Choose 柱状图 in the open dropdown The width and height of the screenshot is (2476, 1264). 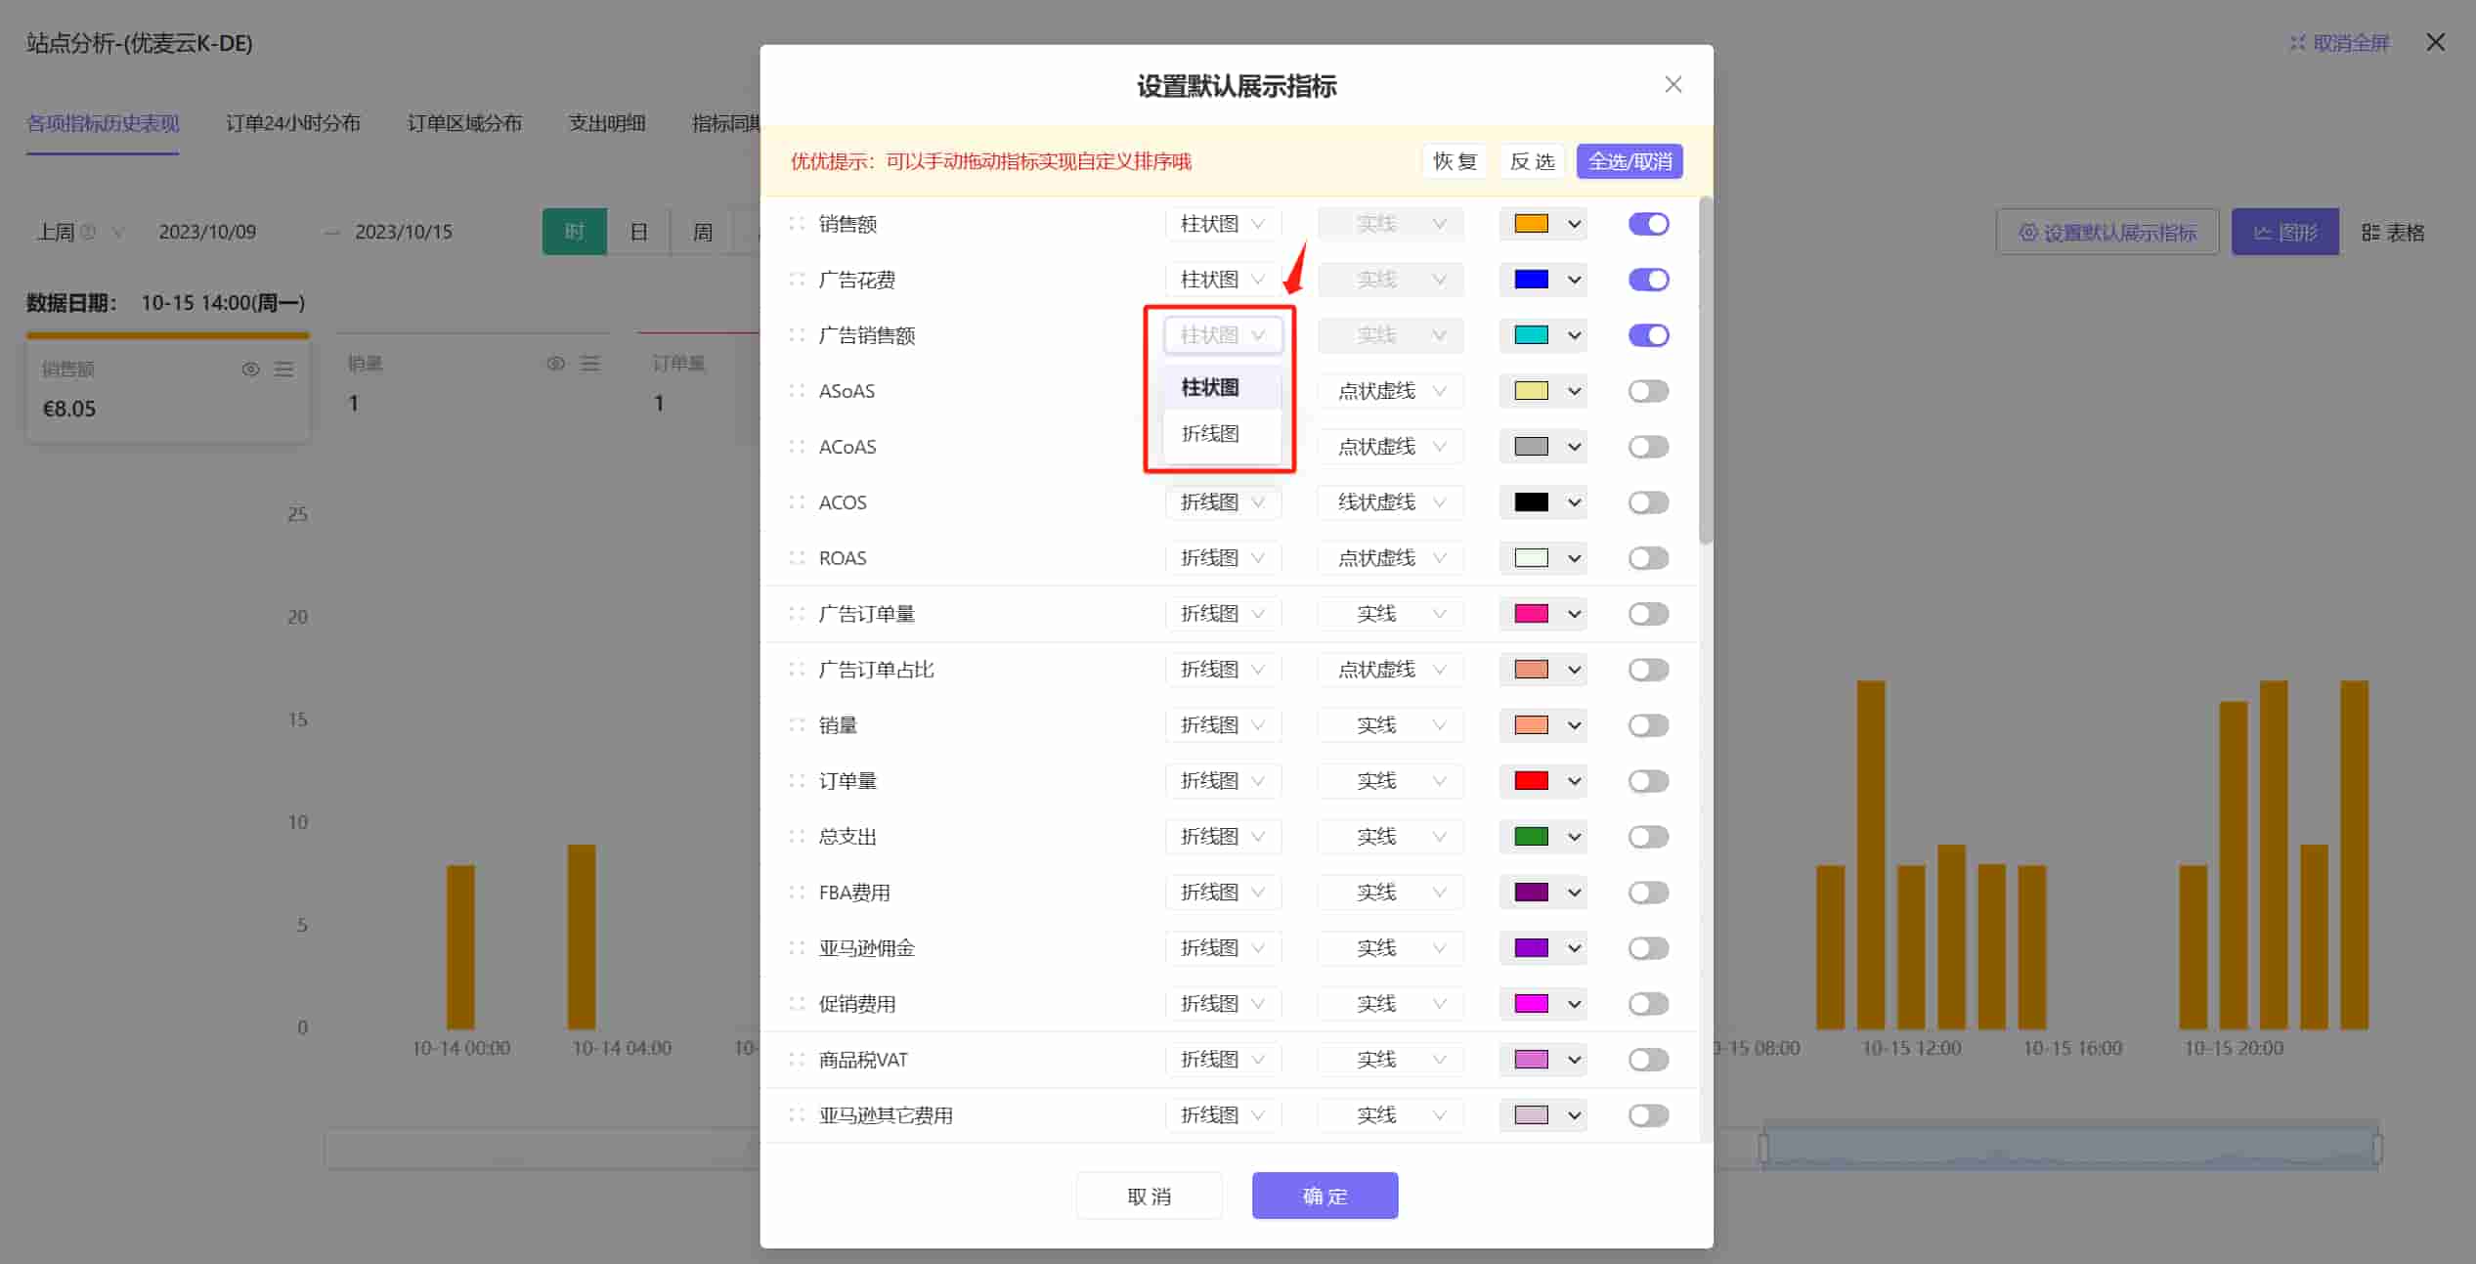1222,387
